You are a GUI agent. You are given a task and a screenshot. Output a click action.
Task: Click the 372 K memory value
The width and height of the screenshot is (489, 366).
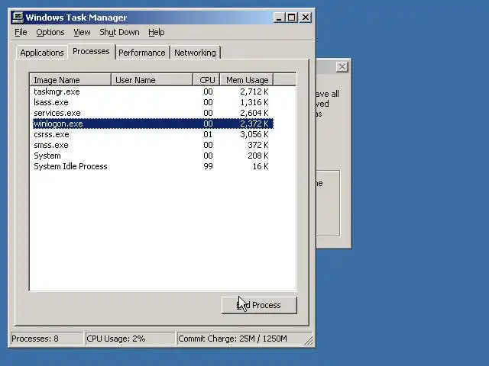258,145
